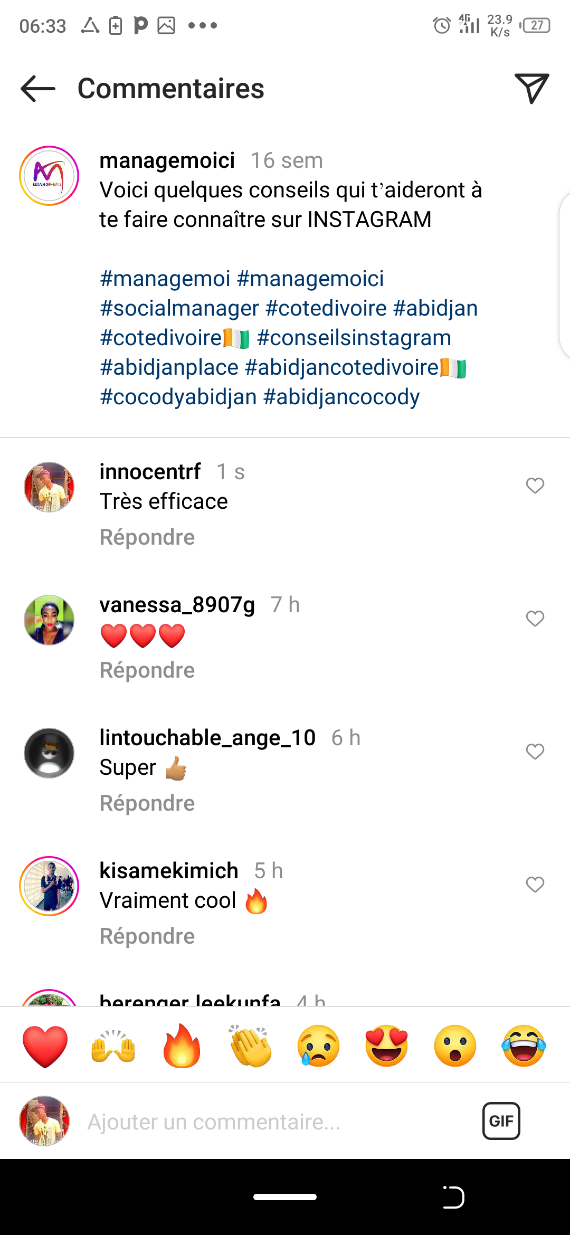The height and width of the screenshot is (1235, 570).
Task: Open the GIF picker
Action: [501, 1121]
